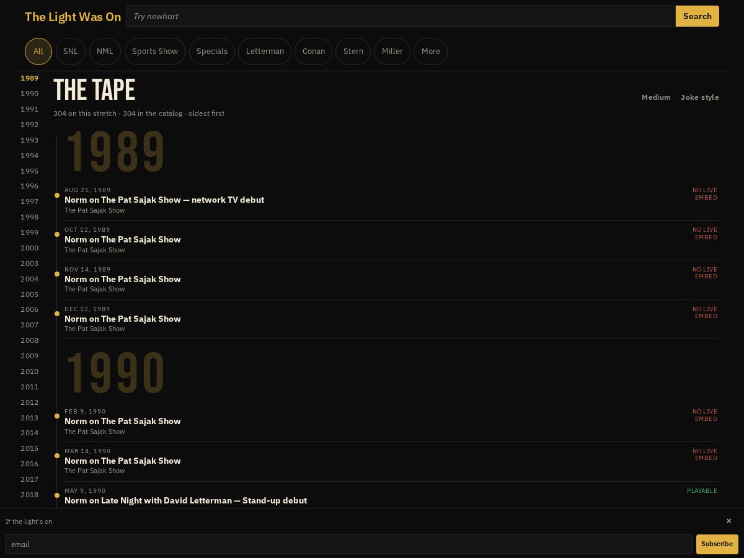Select the All filter chip
Screen dimensions: 744x558
point(38,51)
